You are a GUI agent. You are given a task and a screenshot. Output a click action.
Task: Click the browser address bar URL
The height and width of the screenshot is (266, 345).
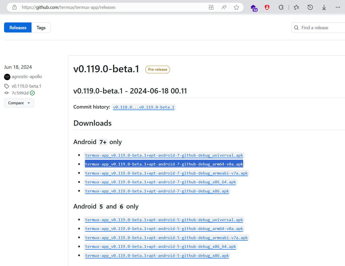tap(69, 7)
